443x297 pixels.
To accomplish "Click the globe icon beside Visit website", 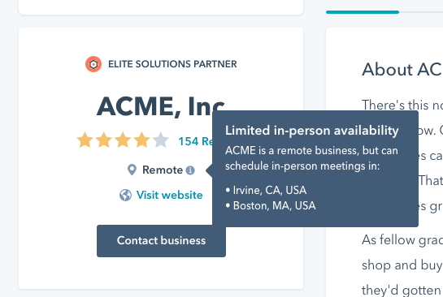I will tap(125, 195).
